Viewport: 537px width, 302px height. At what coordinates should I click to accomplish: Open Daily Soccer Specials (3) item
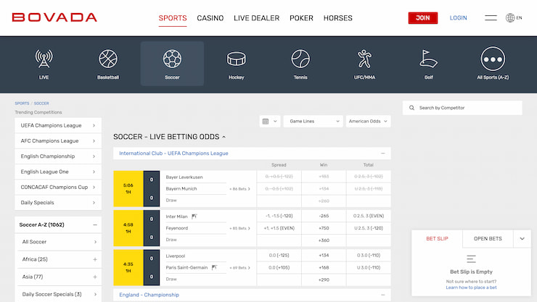click(58, 294)
